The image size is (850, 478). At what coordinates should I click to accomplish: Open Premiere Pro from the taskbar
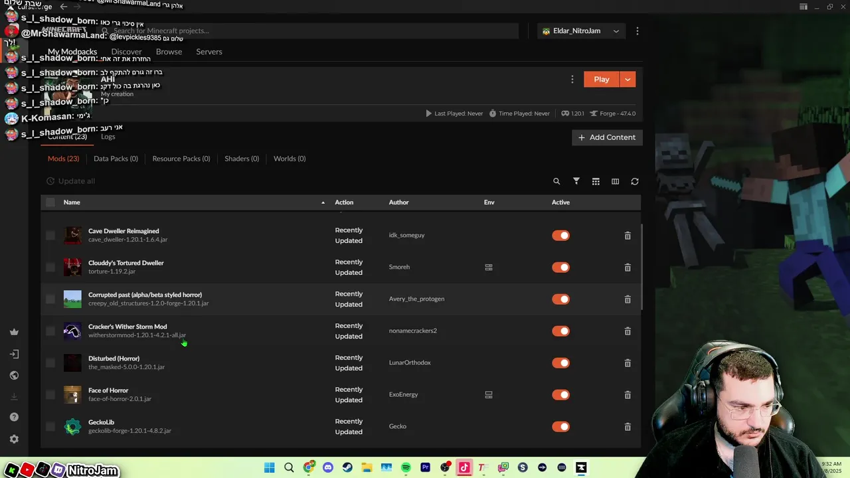(426, 468)
